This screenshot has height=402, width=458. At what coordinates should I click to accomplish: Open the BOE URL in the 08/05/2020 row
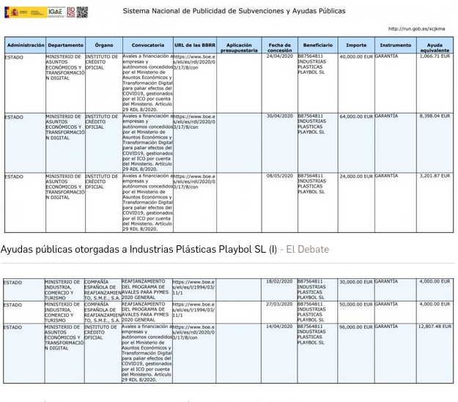[194, 182]
